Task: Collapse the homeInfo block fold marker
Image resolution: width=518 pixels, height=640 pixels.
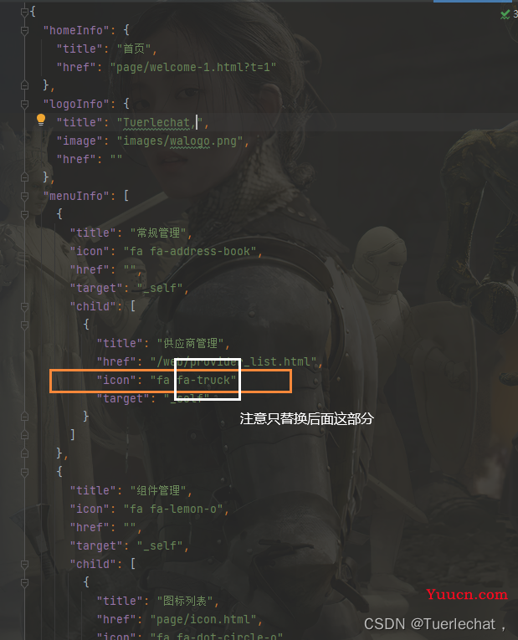Action: pyautogui.click(x=24, y=30)
